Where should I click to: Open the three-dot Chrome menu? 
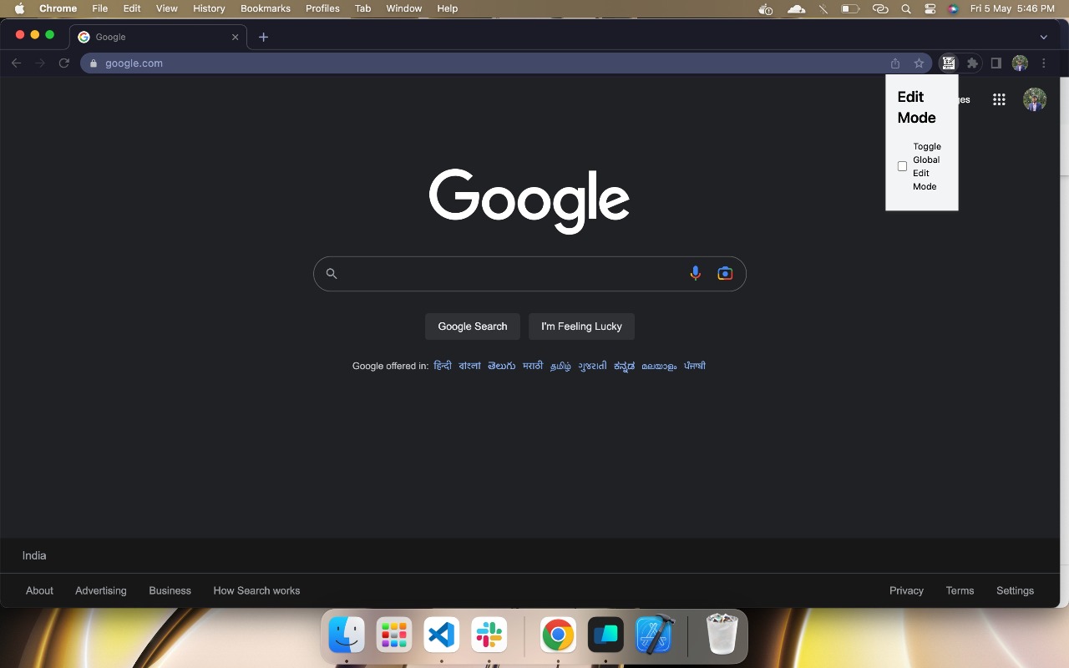1043,63
